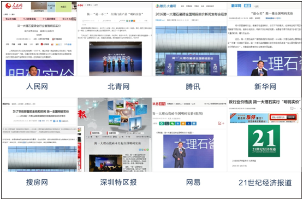Select the second pink tab in 人民网 page

pyautogui.click(x=29, y=19)
